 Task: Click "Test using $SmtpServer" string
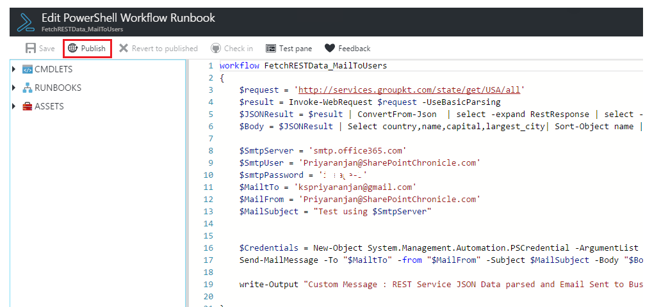(373, 212)
